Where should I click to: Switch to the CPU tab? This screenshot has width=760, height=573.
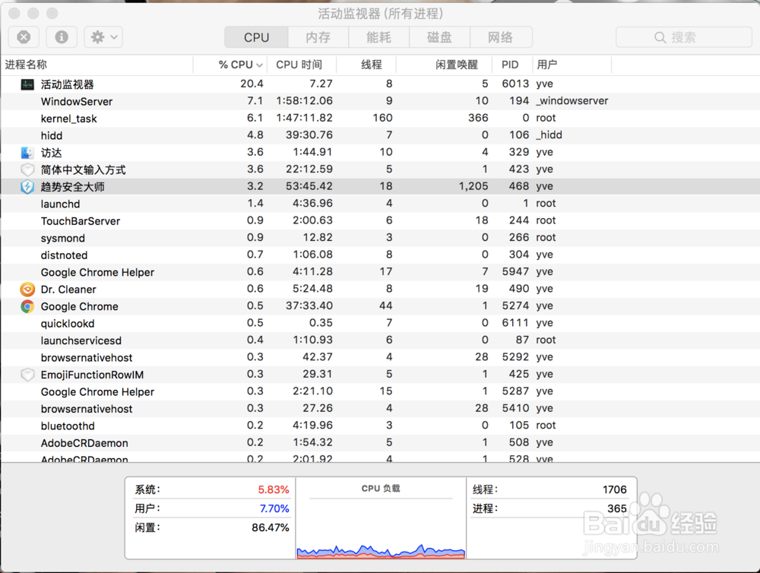pyautogui.click(x=256, y=37)
